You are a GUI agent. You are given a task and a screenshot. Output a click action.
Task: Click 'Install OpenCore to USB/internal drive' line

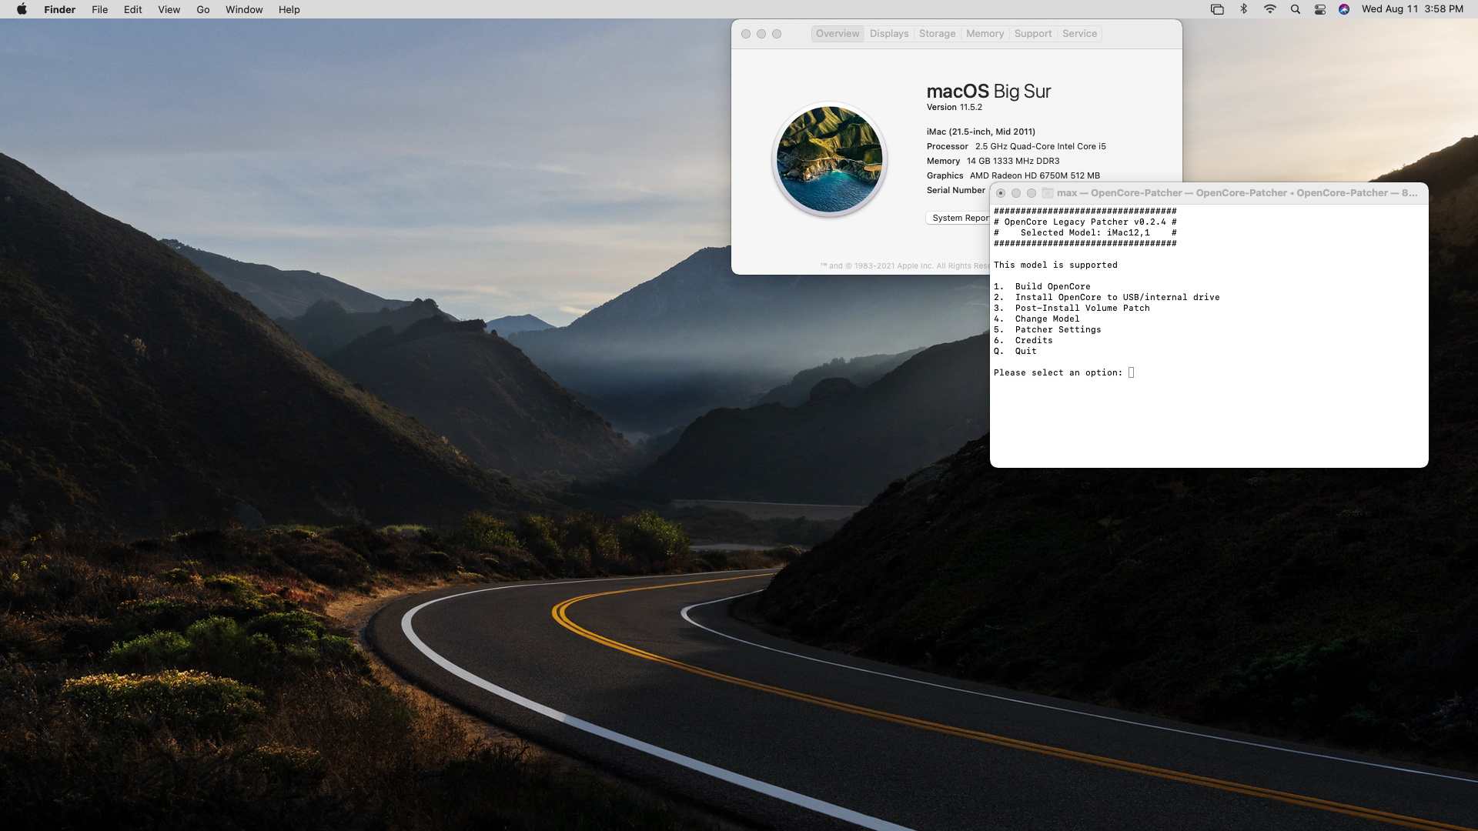point(1106,297)
